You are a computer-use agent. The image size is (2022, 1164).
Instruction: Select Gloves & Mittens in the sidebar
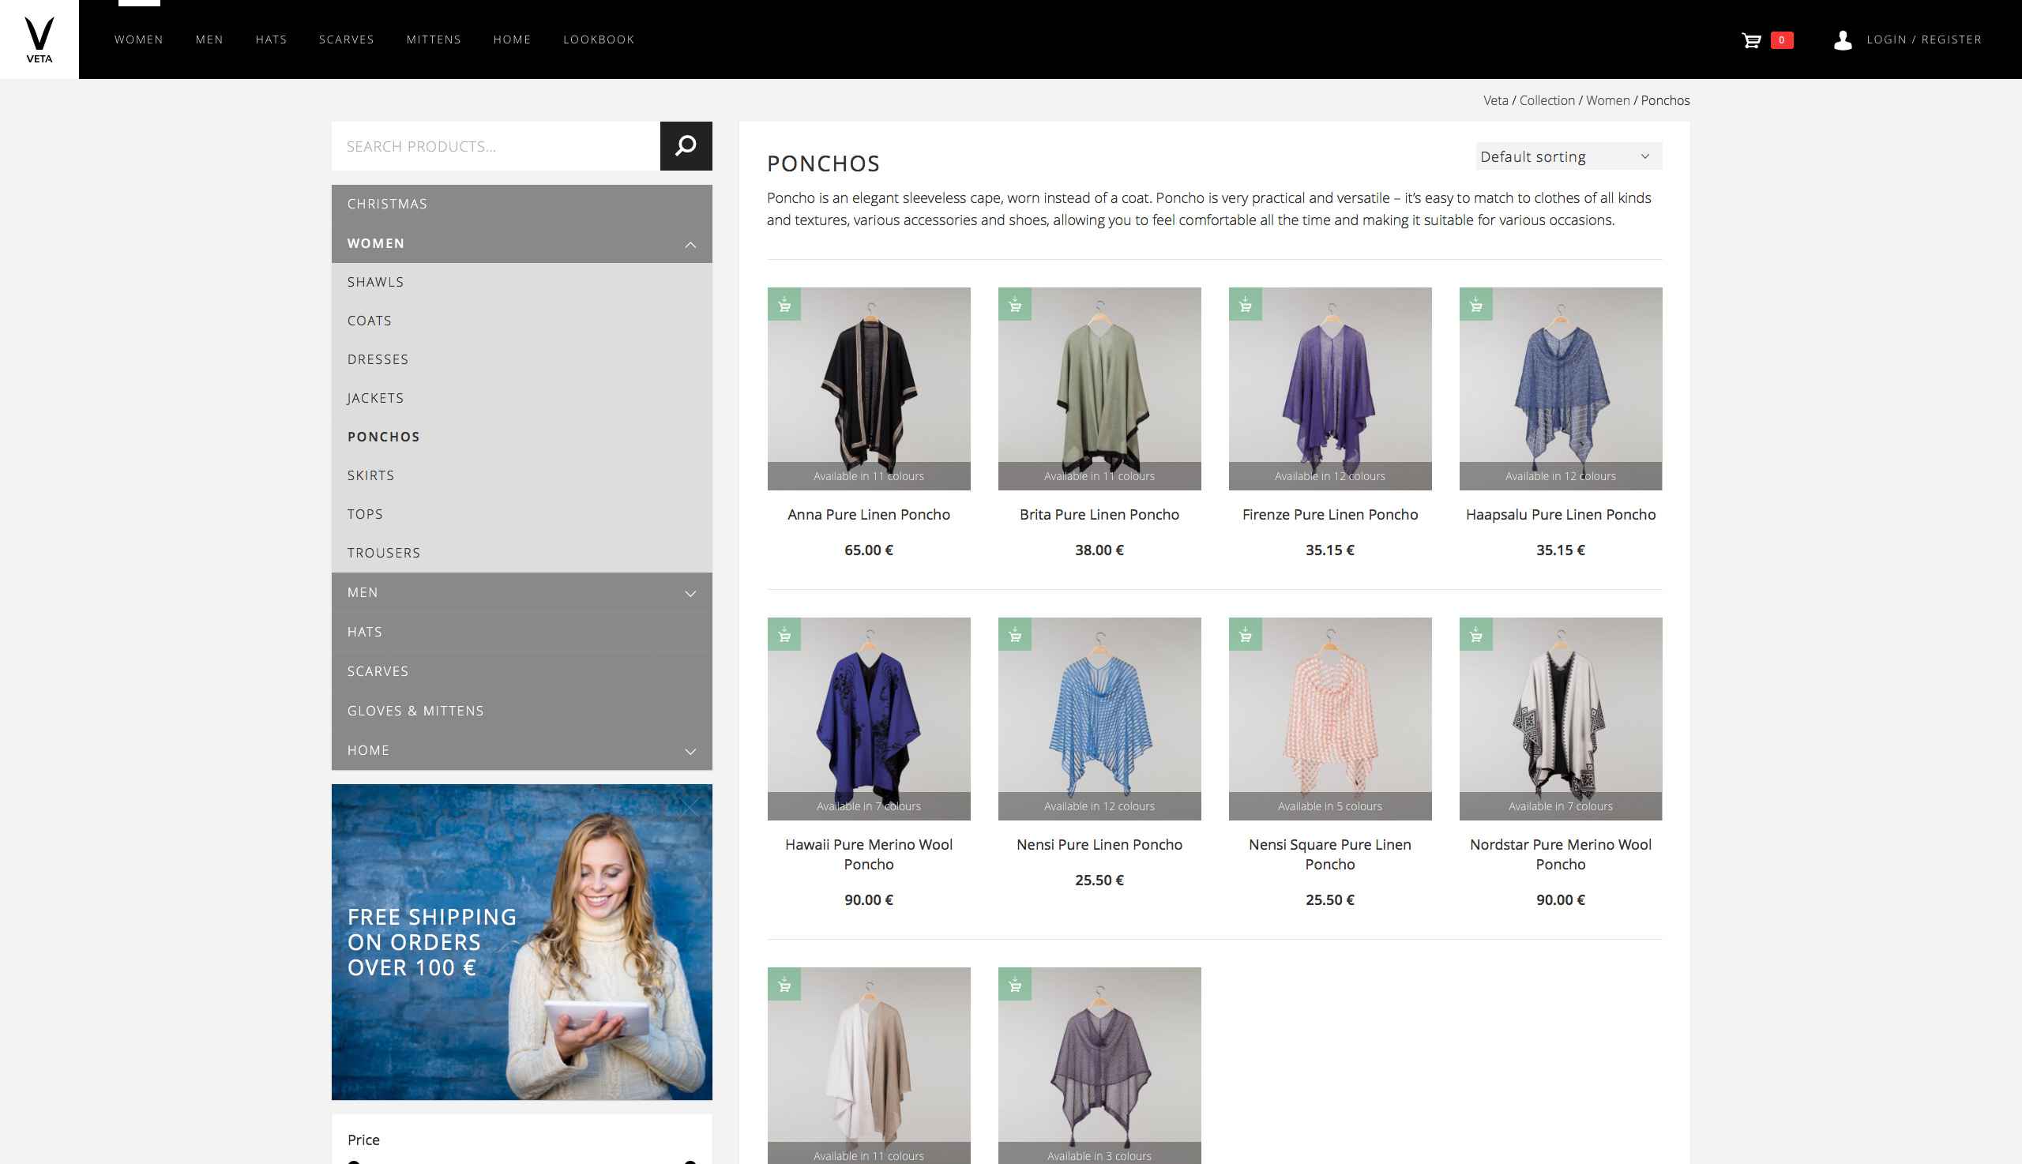tap(521, 712)
